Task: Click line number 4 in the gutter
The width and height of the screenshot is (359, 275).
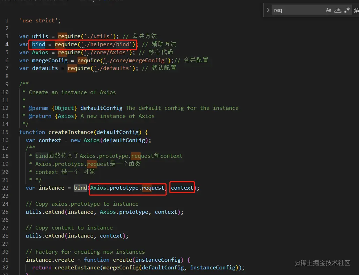Action: pyautogui.click(x=7, y=44)
